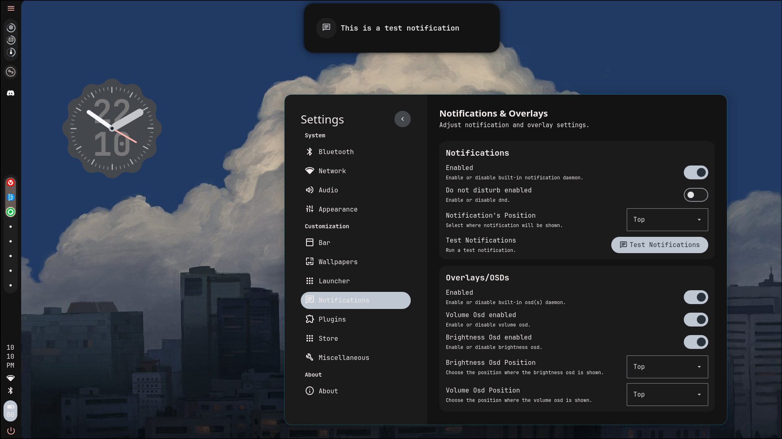
Task: Click the Wi-Fi status icon in bar
Action: pos(11,378)
